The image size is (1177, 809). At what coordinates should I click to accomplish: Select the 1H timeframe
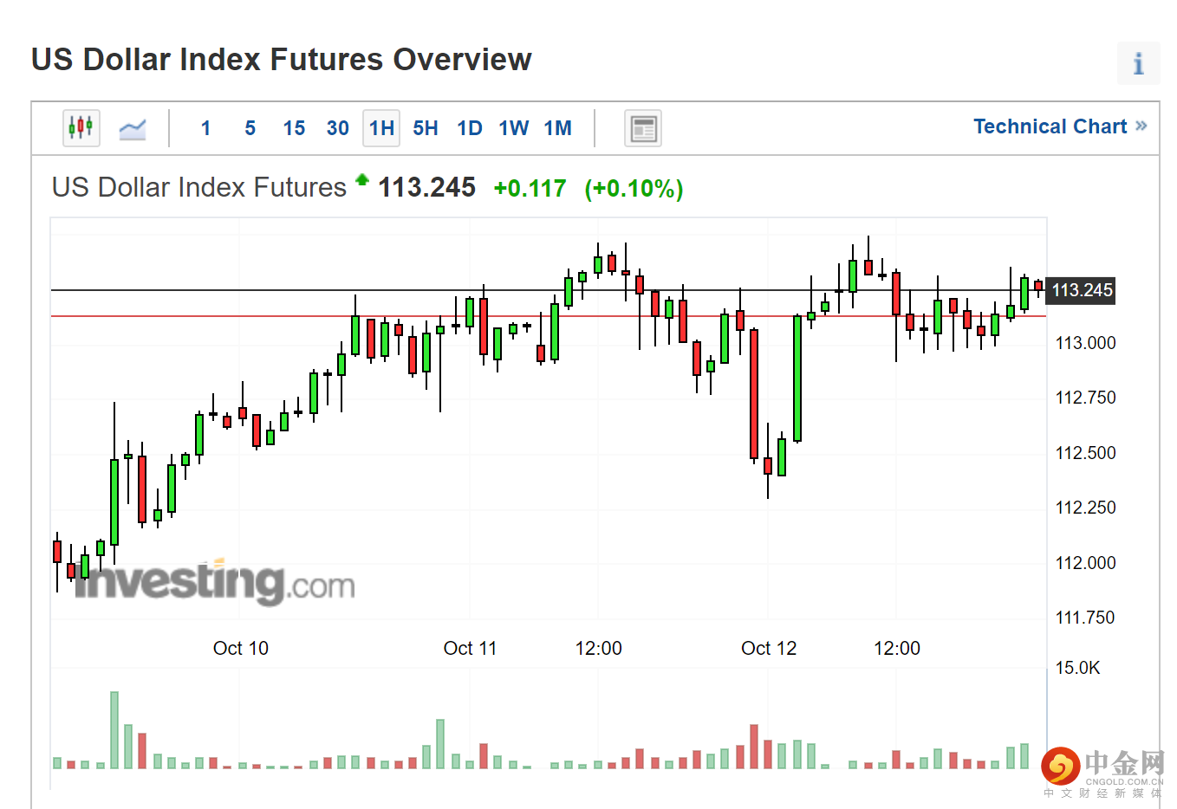381,128
